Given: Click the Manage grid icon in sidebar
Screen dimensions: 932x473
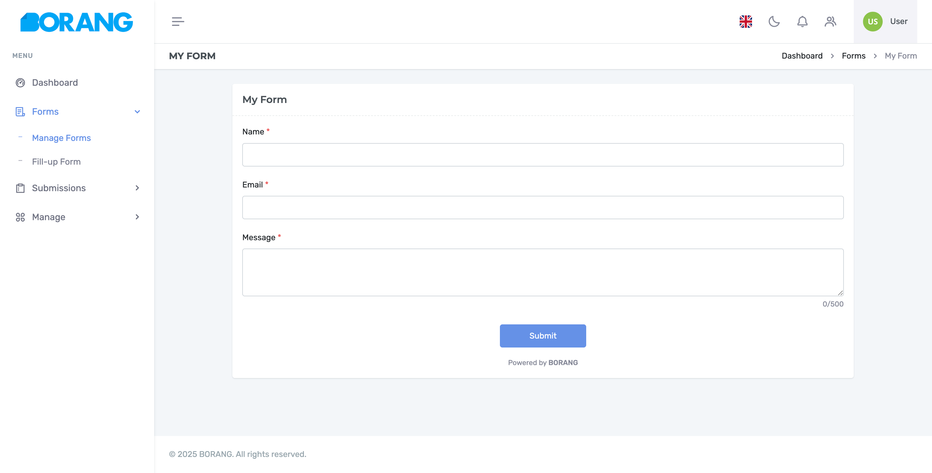Looking at the screenshot, I should [x=20, y=217].
